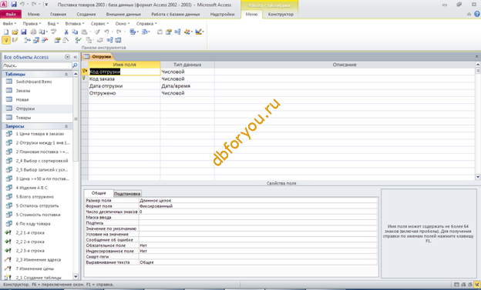Click the Print icon in toolbar

[x=33, y=32]
